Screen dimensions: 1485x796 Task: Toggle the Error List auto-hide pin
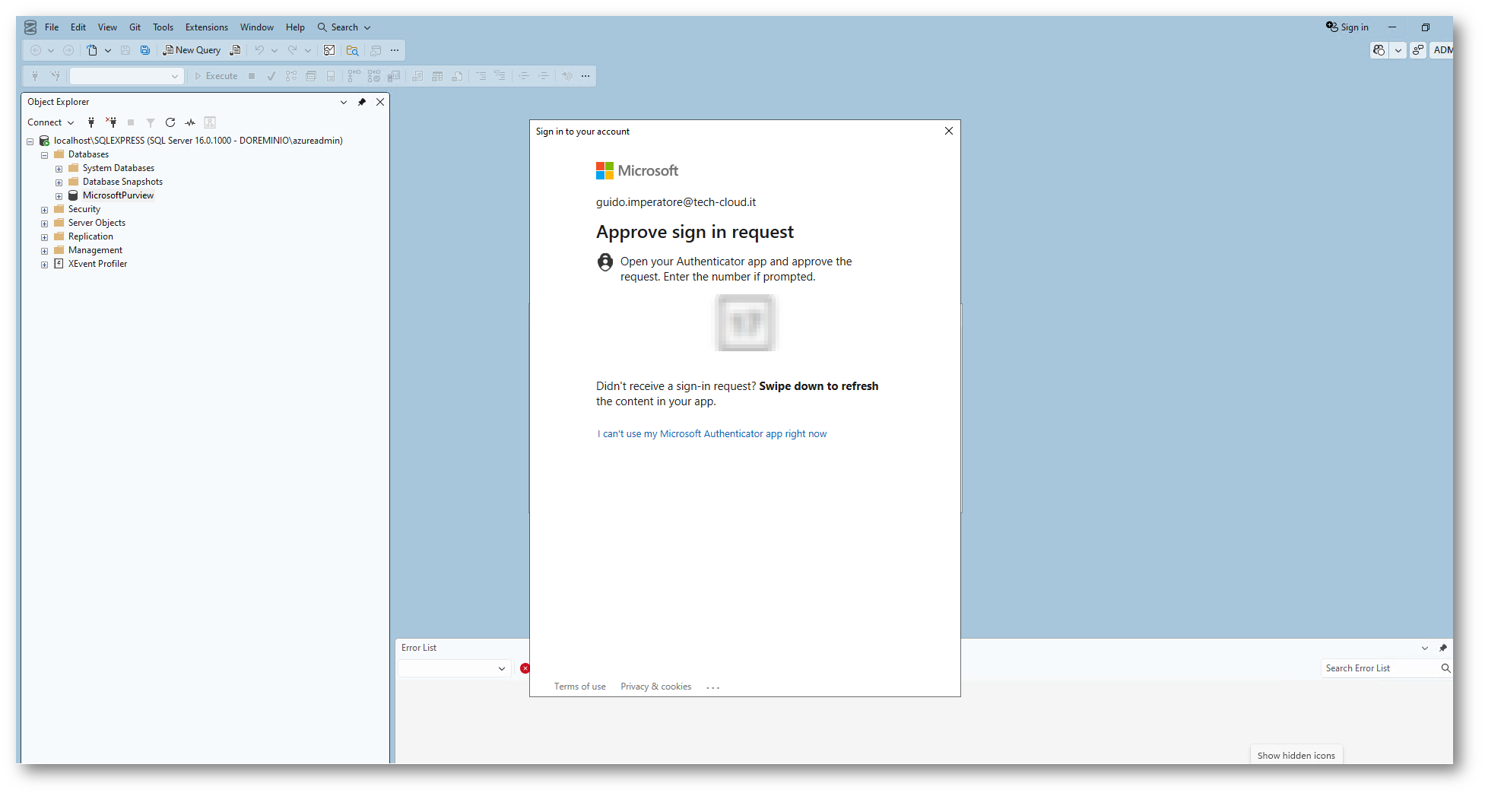pos(1443,648)
